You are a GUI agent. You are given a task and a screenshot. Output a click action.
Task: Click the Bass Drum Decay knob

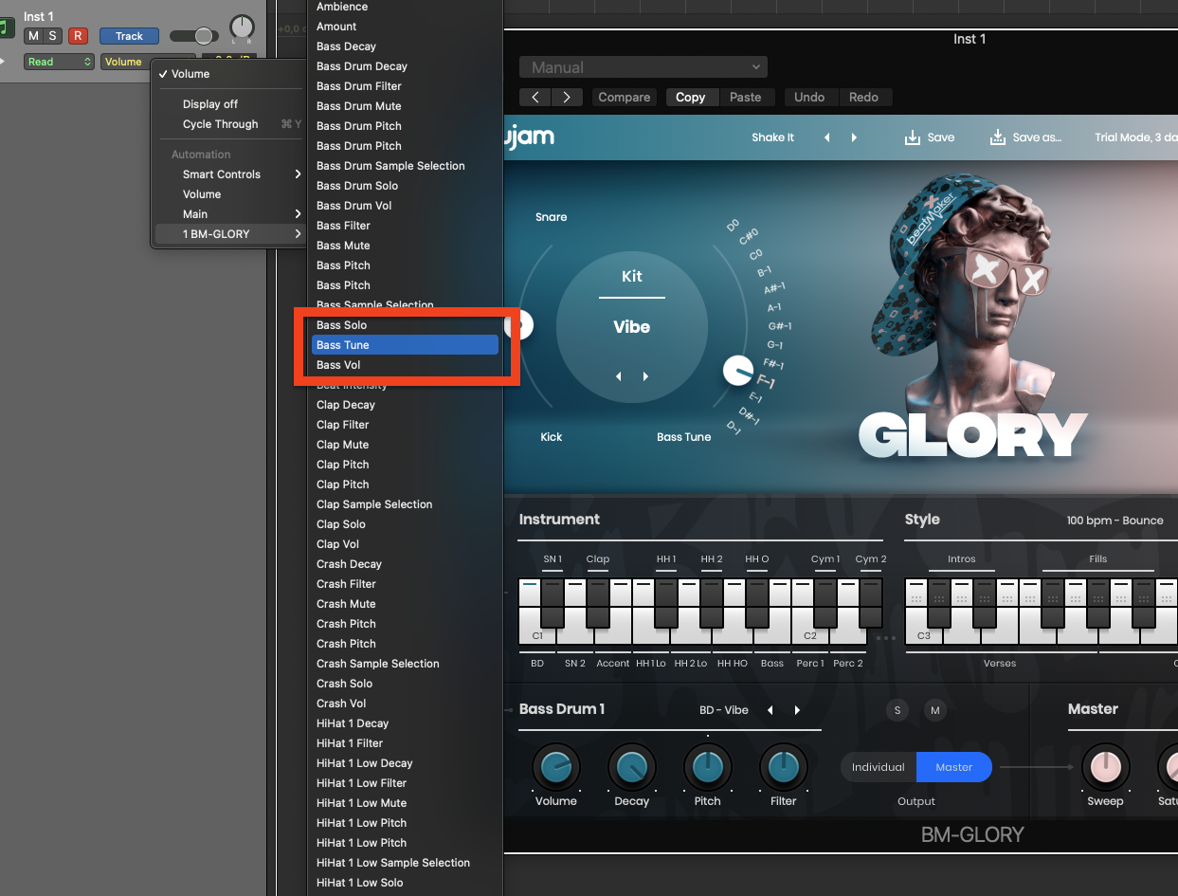(631, 766)
